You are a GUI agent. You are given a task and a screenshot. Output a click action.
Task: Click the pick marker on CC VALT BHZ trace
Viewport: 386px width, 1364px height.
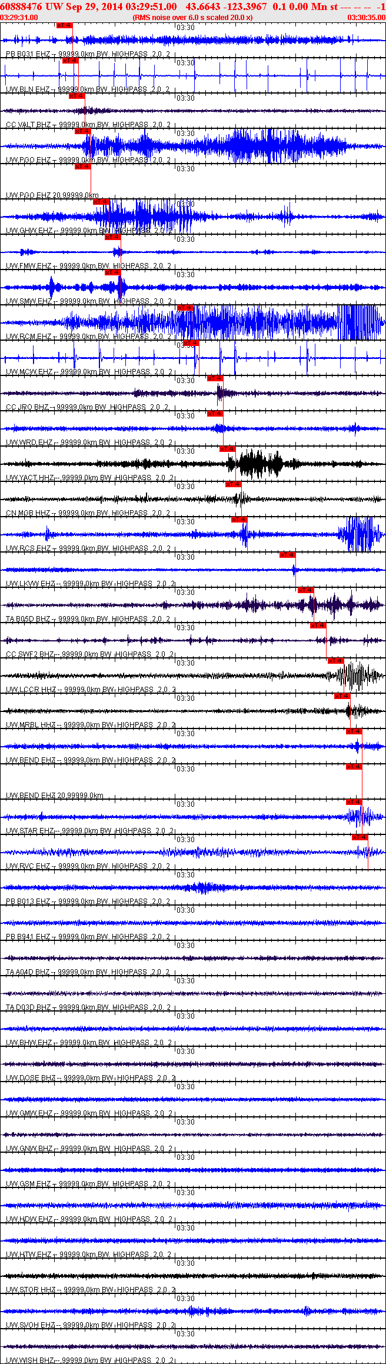tap(76, 96)
